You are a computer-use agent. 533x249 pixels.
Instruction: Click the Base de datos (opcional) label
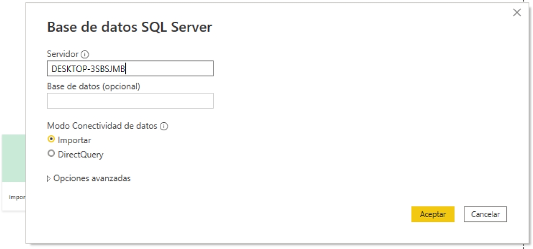pyautogui.click(x=93, y=86)
